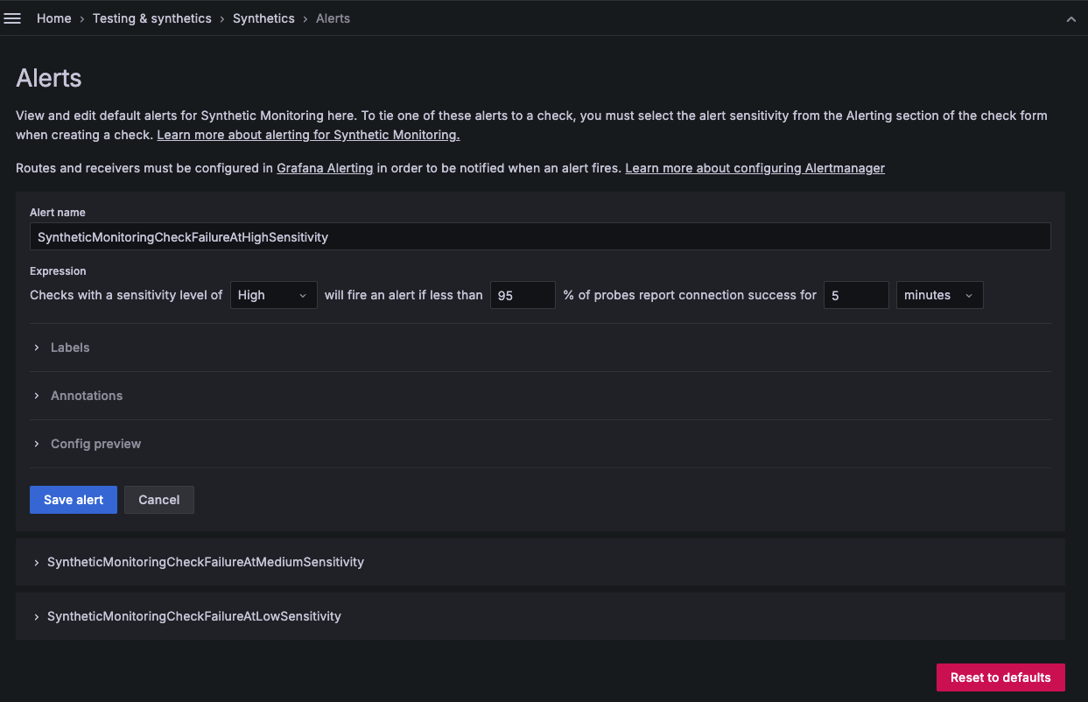Image resolution: width=1088 pixels, height=702 pixels.
Task: Select Testing & synthetics breadcrumb item
Action: (151, 18)
